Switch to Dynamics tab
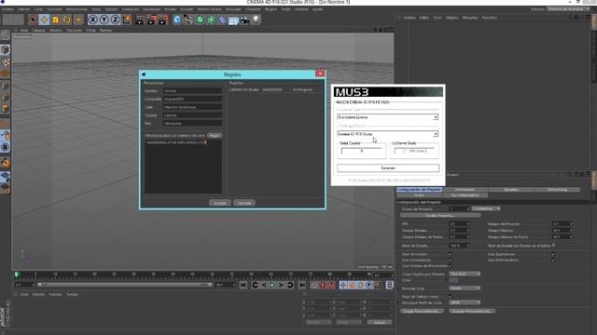 pos(511,190)
